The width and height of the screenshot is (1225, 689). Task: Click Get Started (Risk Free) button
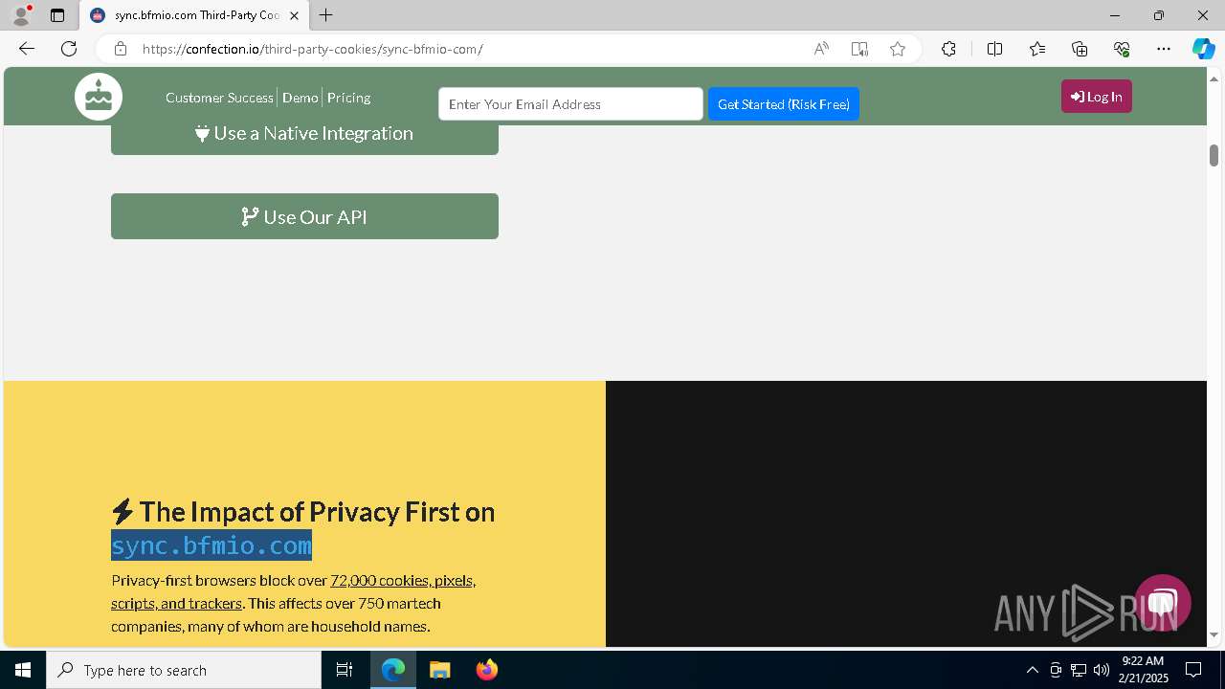coord(784,104)
